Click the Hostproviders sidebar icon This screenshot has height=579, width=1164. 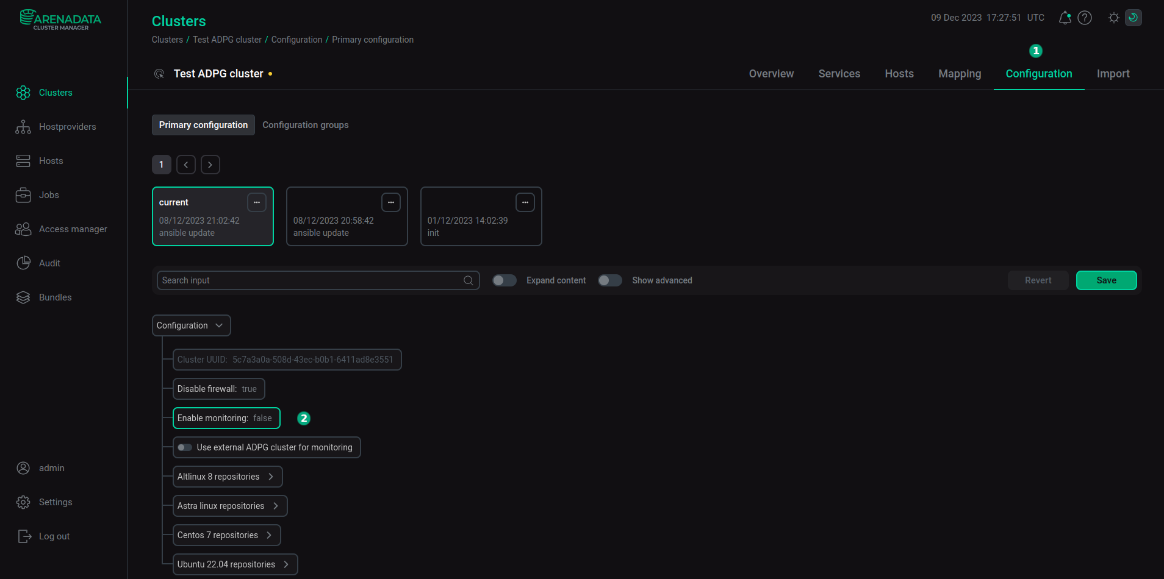point(23,127)
